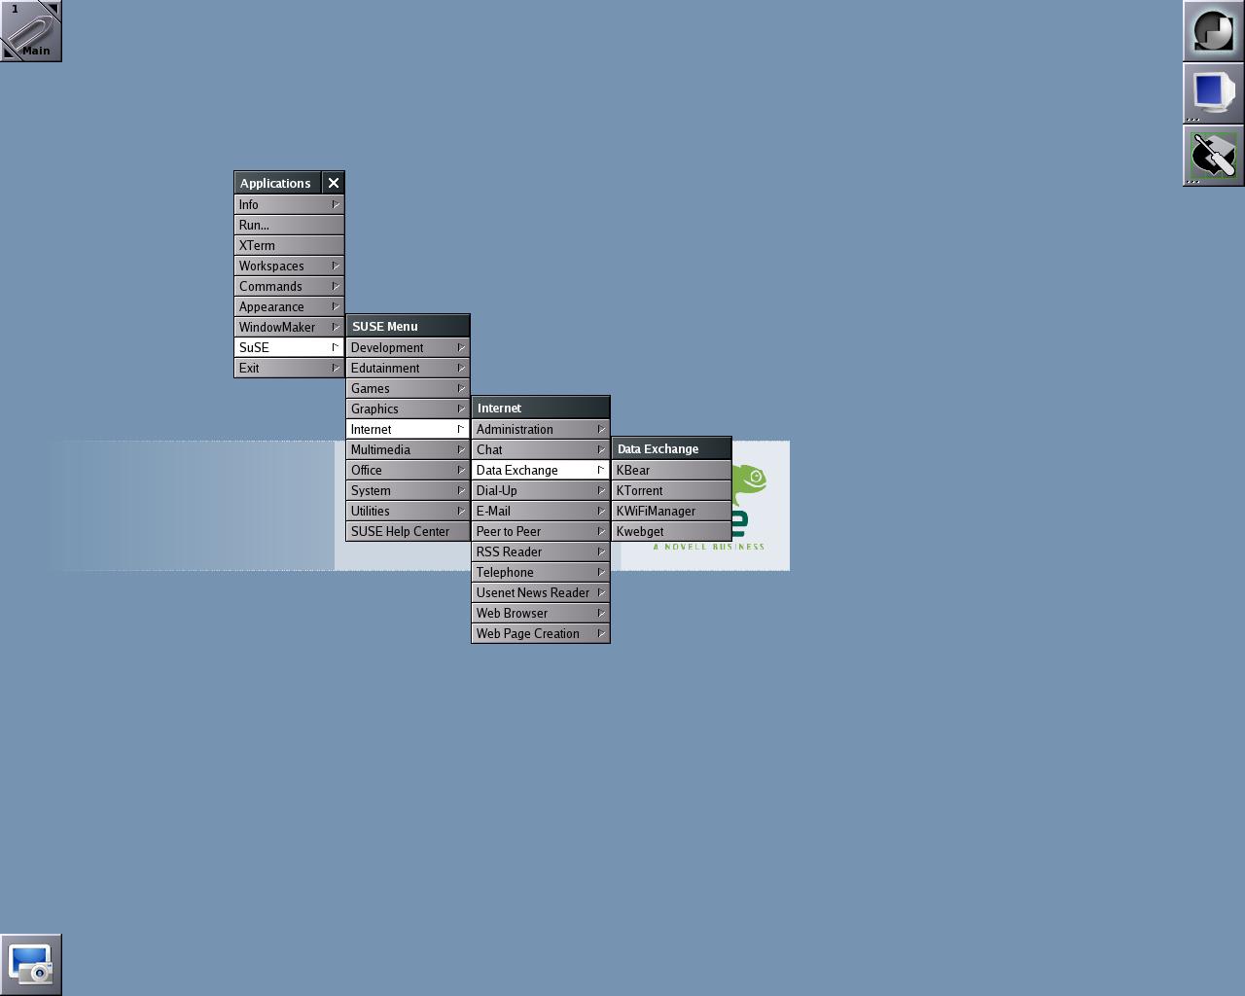Open Usenet News Reader submenu
The image size is (1245, 996).
pyautogui.click(x=541, y=592)
